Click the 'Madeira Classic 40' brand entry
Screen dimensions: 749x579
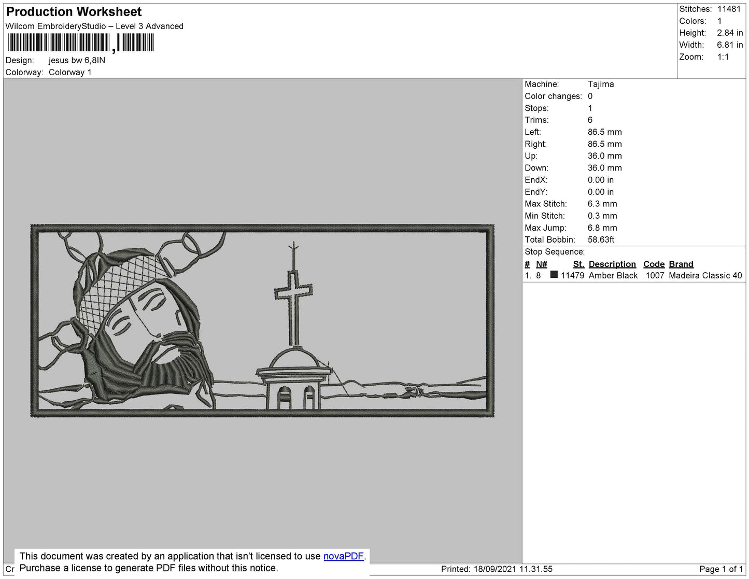point(705,275)
